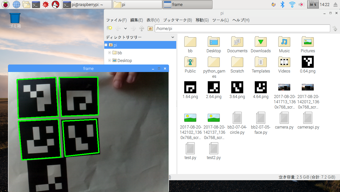Open the ツール(L) menu

click(x=220, y=20)
